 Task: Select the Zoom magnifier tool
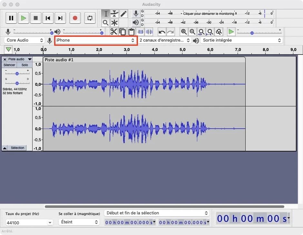coord(106,23)
